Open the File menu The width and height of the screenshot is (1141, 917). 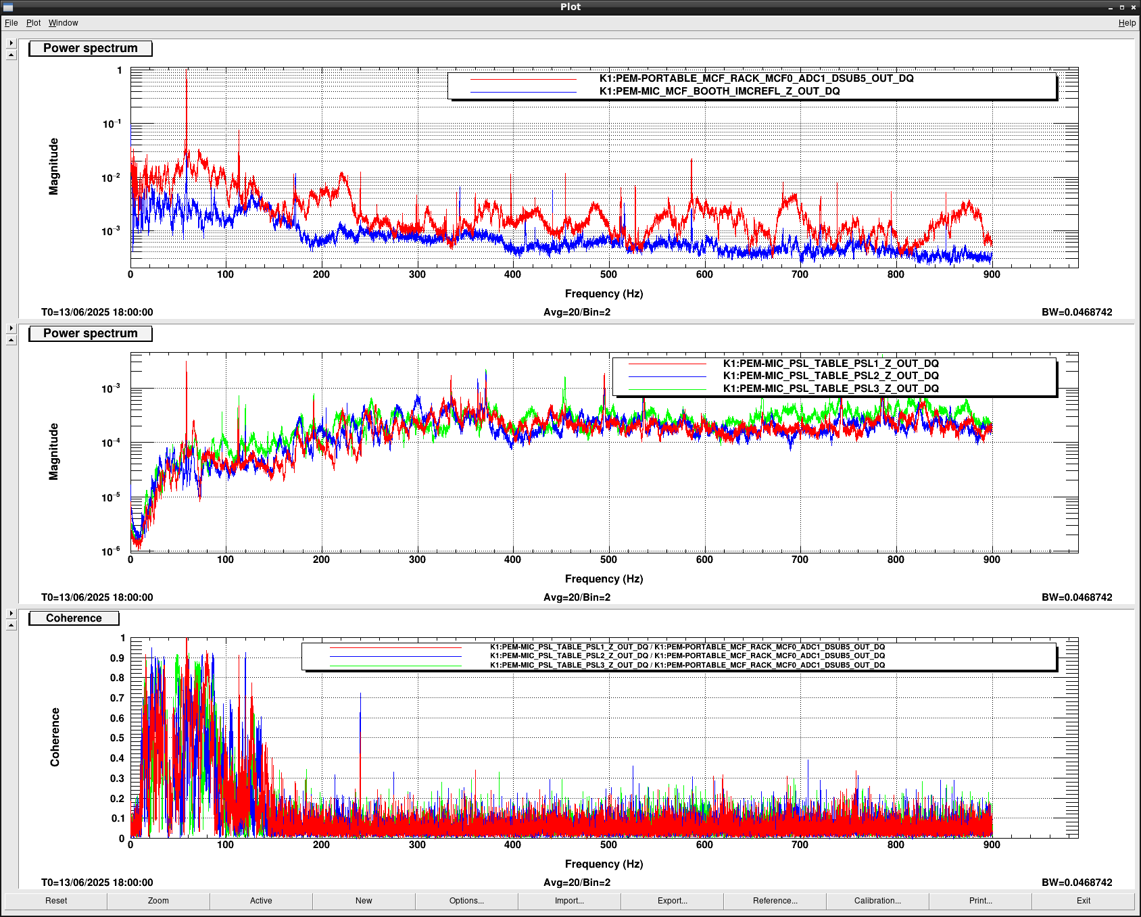(x=11, y=23)
